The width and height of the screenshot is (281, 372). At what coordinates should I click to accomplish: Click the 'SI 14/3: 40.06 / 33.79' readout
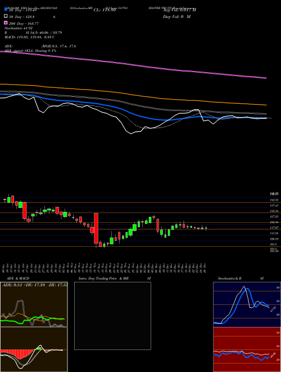pos(44,33)
